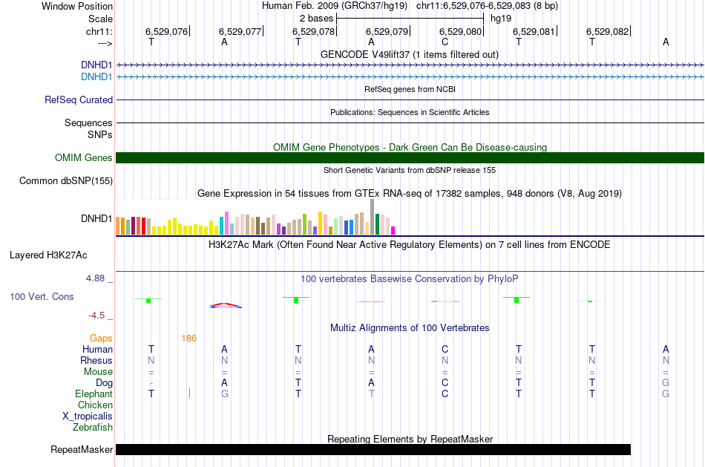The width and height of the screenshot is (705, 467).
Task: Click the 'OMIM Gene Phenotypes' green title
Action: (x=410, y=147)
